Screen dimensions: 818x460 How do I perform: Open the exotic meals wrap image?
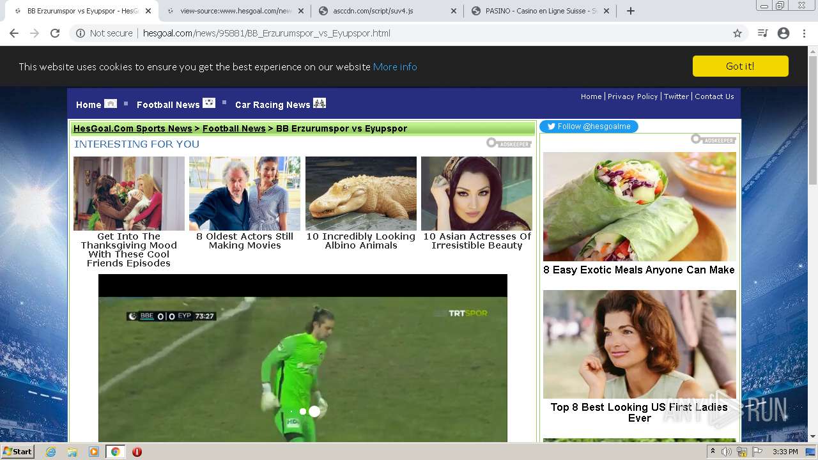[x=640, y=206]
